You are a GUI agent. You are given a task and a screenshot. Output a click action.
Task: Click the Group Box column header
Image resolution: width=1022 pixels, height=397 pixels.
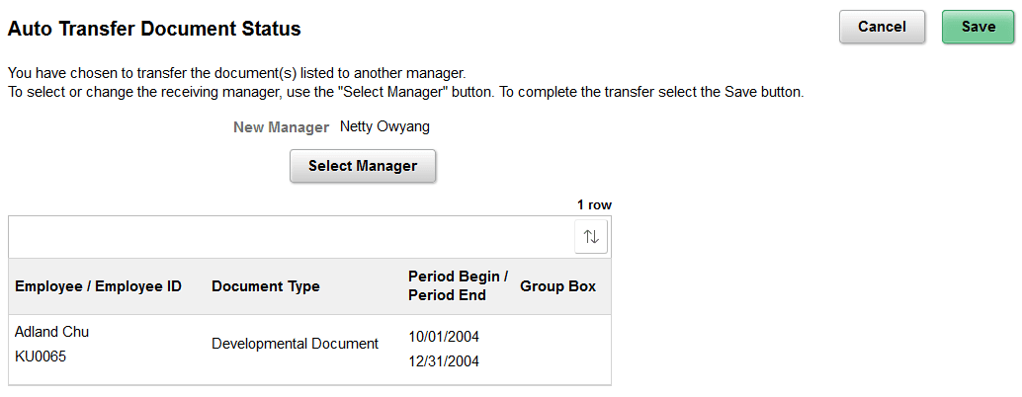557,287
